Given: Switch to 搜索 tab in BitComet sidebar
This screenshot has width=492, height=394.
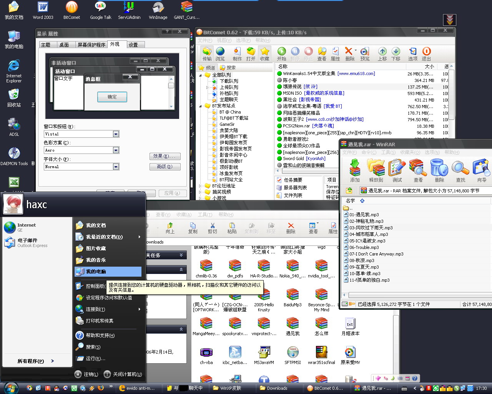Looking at the screenshot, I should (x=228, y=68).
